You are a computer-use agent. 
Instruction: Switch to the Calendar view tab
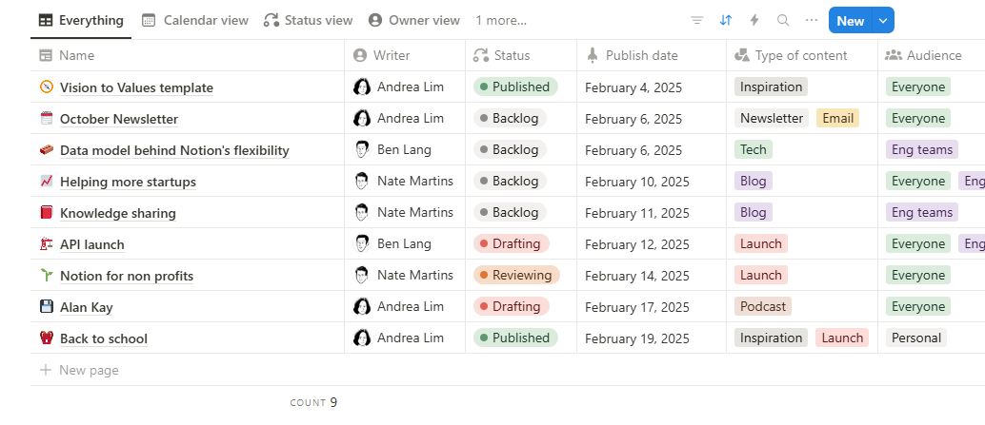pos(195,20)
